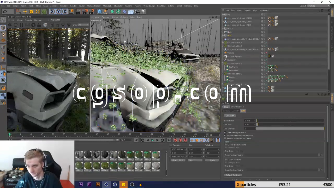This screenshot has width=334, height=188.
Task: Click the OctaneDayLight sun tag
Action: tap(269, 56)
